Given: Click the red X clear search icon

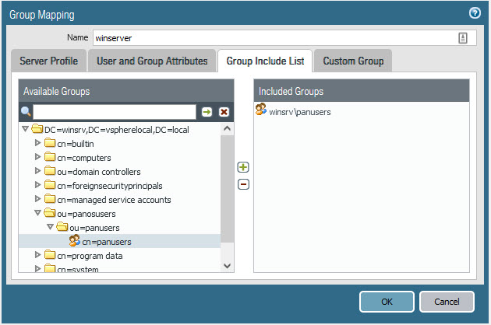Looking at the screenshot, I should coord(224,112).
